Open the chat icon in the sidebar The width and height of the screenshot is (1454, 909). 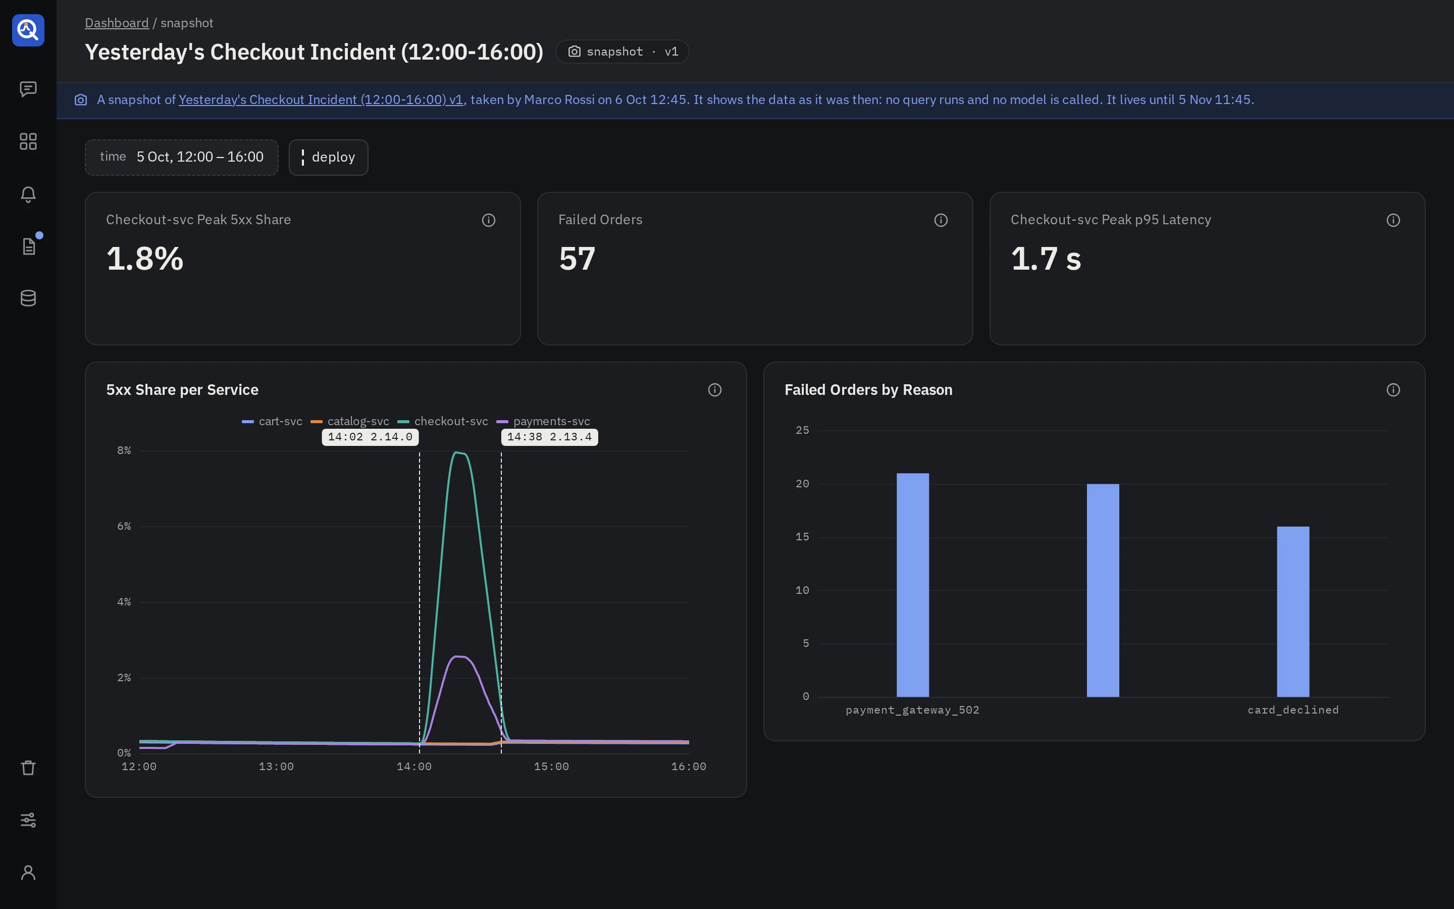(x=28, y=89)
